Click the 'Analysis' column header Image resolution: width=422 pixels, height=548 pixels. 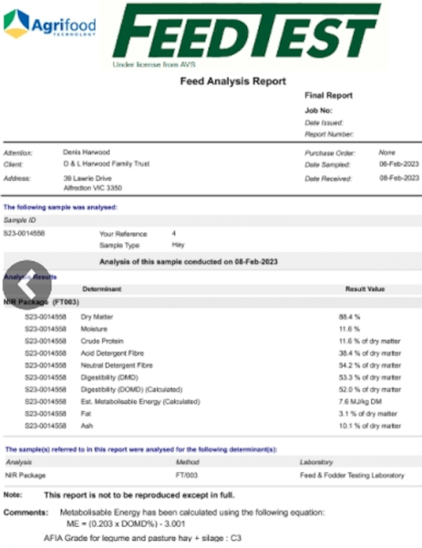point(19,462)
